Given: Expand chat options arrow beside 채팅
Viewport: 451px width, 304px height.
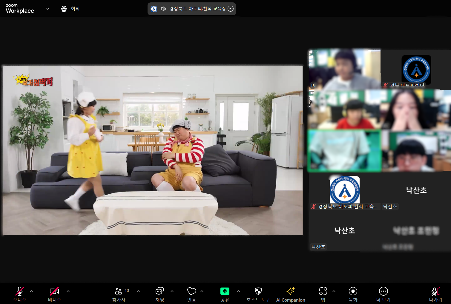Looking at the screenshot, I should pyautogui.click(x=172, y=291).
